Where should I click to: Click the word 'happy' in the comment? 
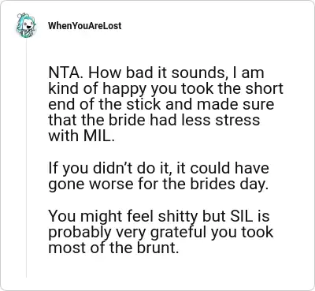click(124, 89)
